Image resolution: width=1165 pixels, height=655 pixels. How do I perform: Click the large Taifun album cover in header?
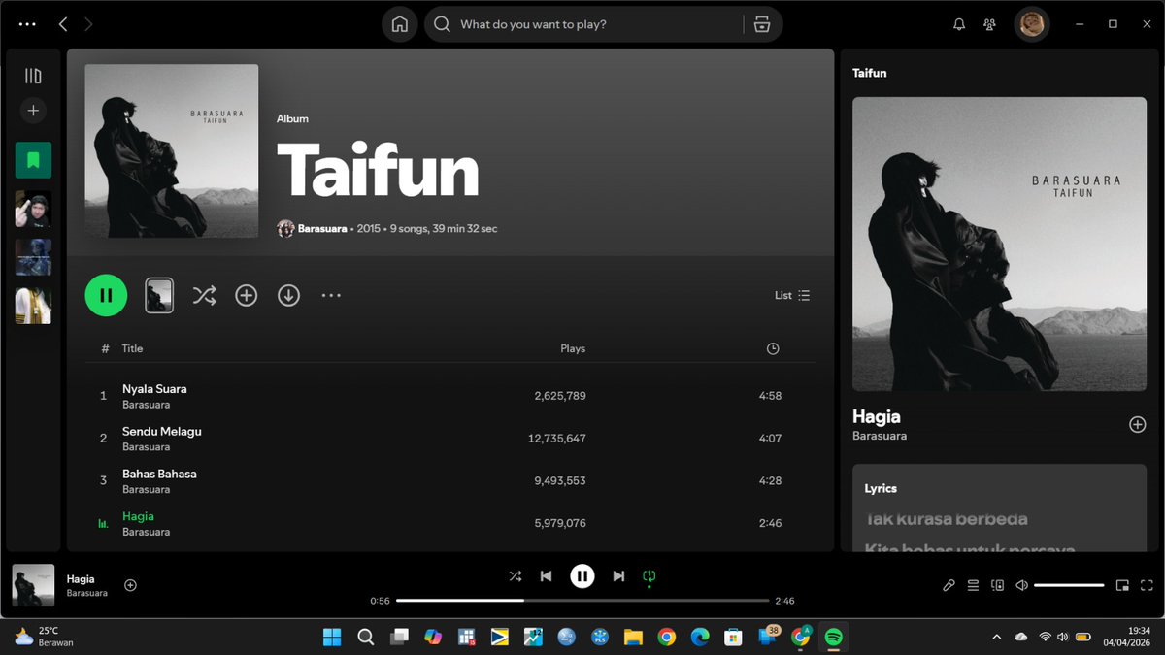pyautogui.click(x=172, y=150)
